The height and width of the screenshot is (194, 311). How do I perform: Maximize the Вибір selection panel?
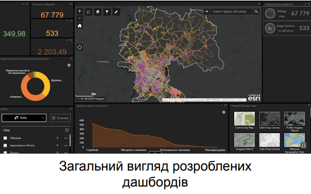(x=71, y=109)
